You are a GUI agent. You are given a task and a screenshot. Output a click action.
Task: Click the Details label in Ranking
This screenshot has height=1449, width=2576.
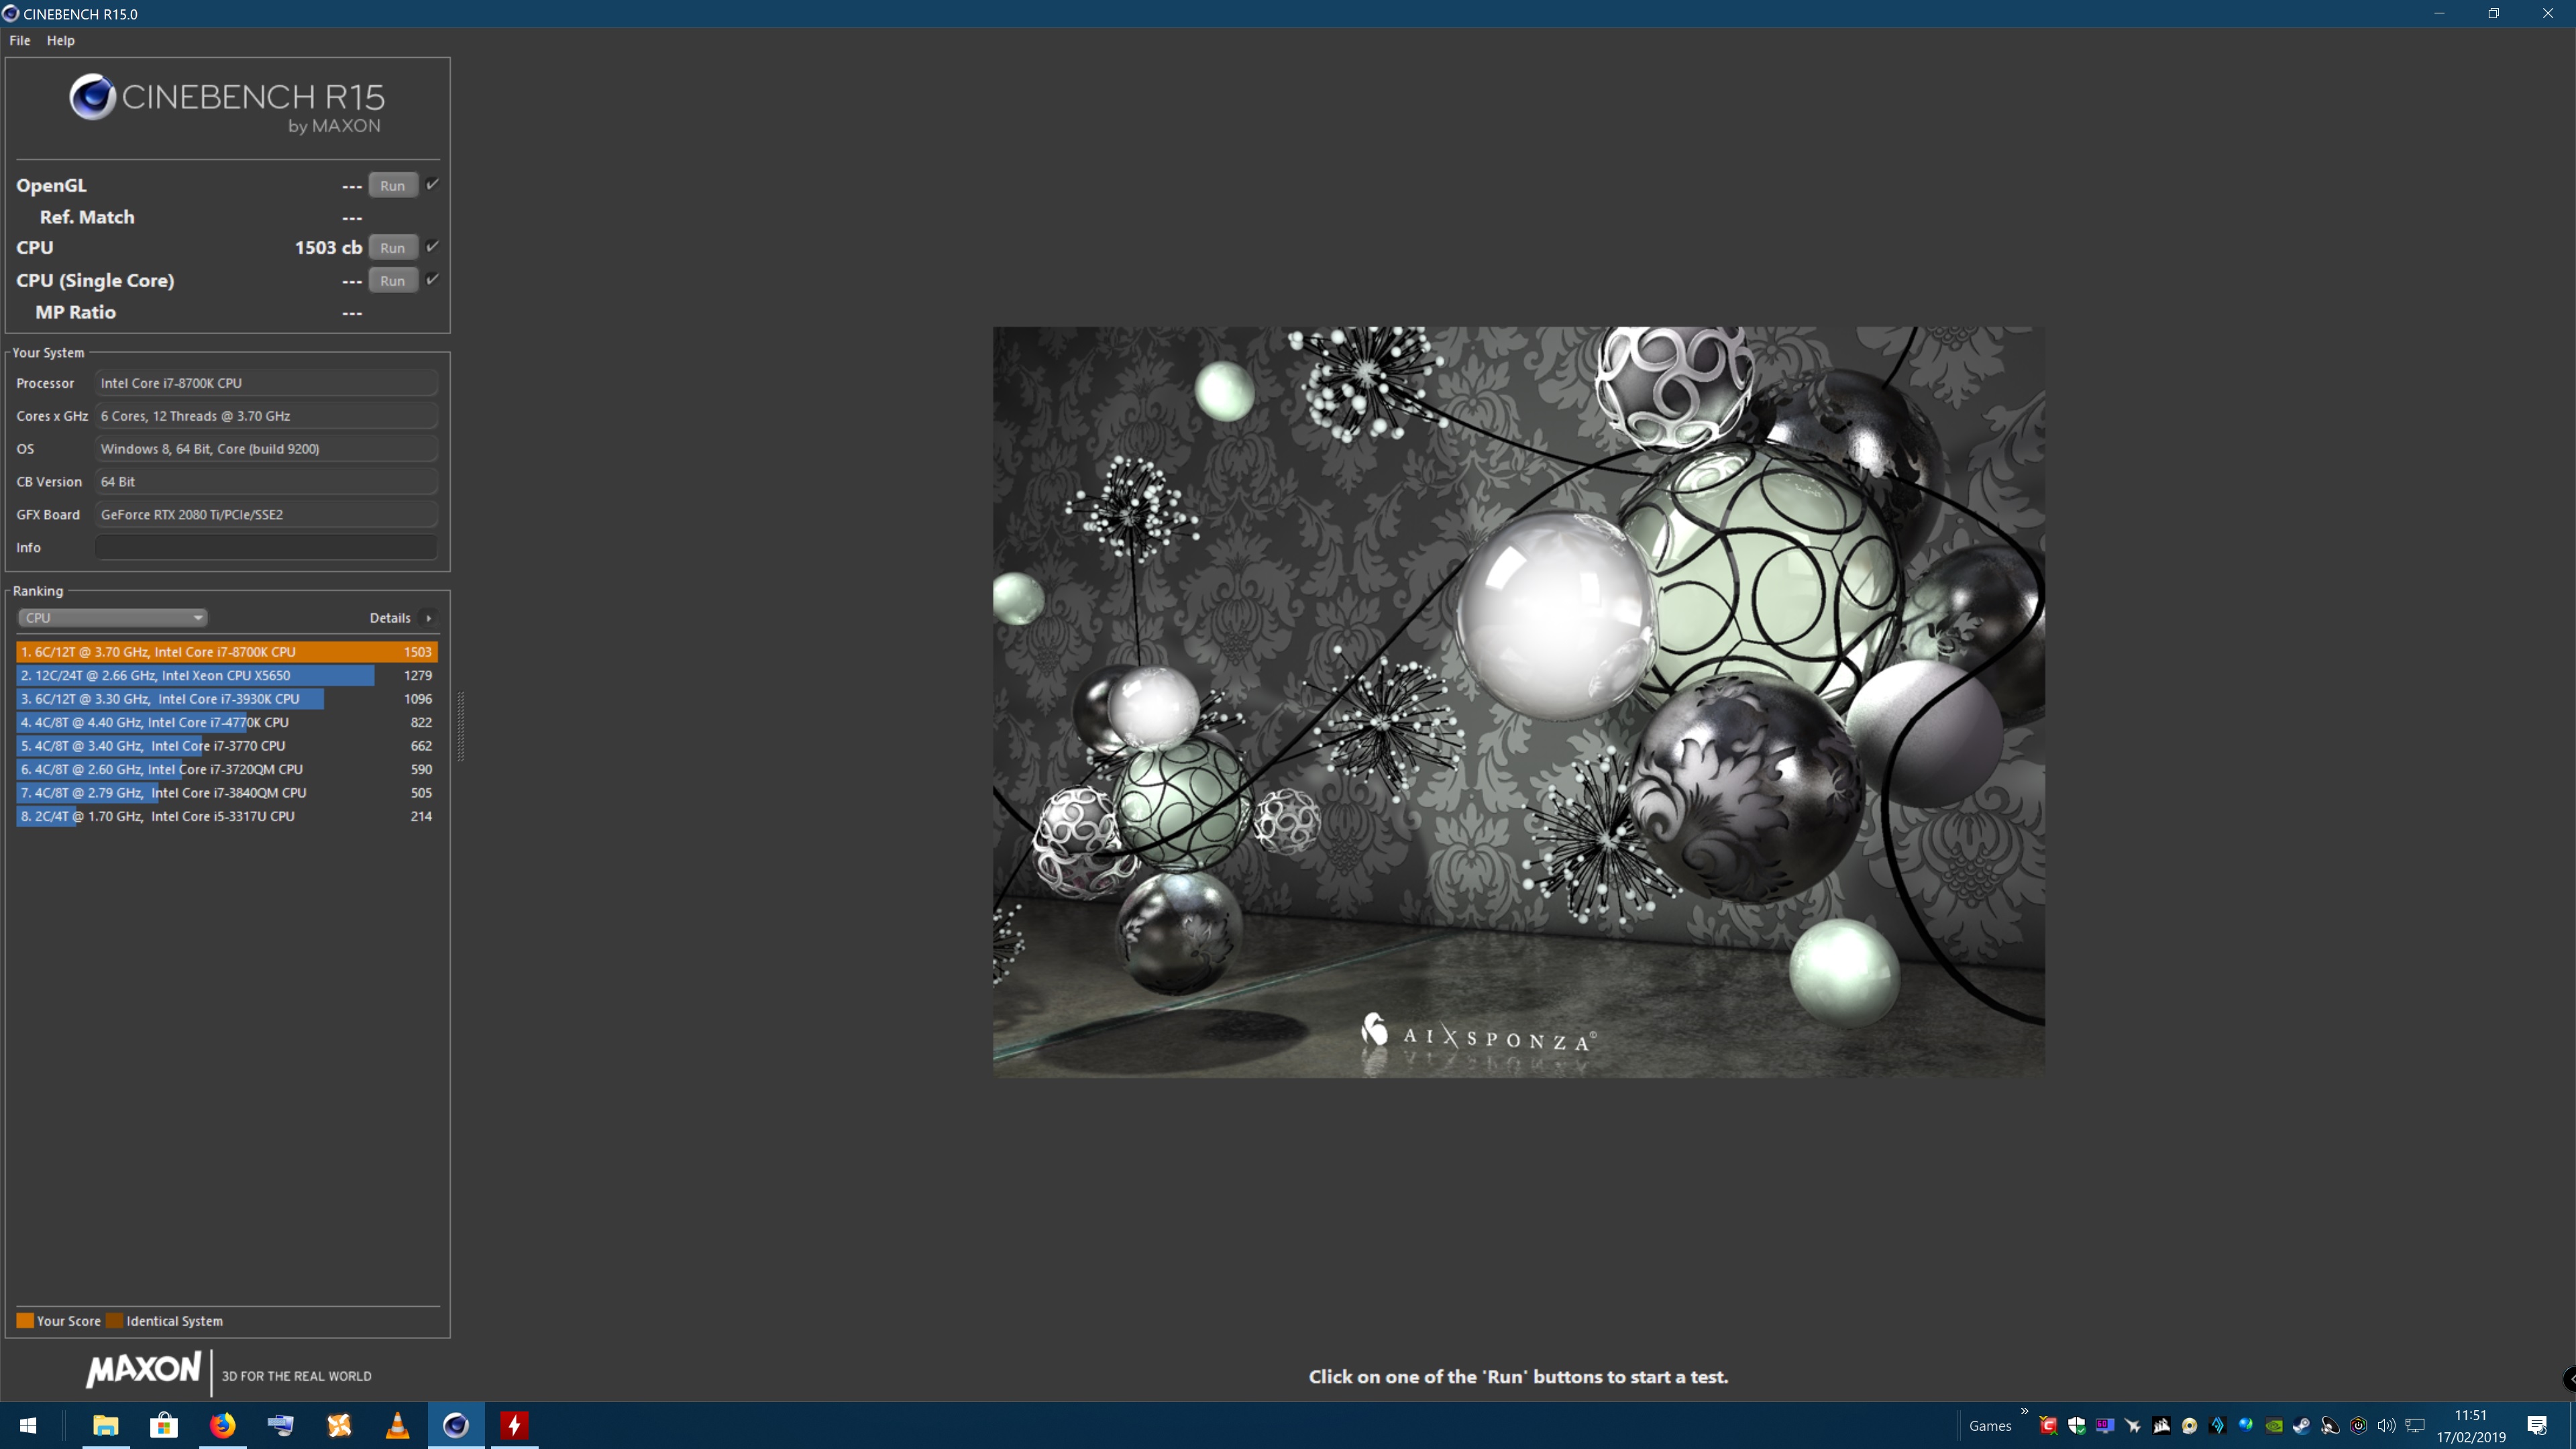390,618
